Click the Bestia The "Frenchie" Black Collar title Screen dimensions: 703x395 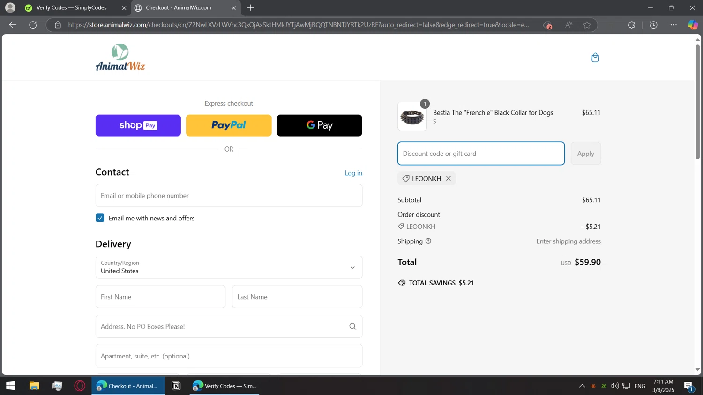coord(493,112)
